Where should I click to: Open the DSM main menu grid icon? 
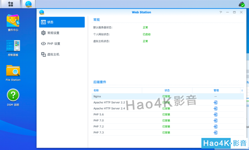click(11, 4)
